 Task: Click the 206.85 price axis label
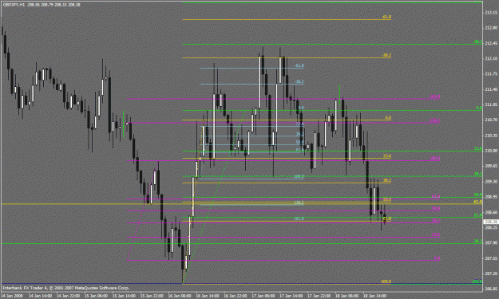(x=491, y=289)
